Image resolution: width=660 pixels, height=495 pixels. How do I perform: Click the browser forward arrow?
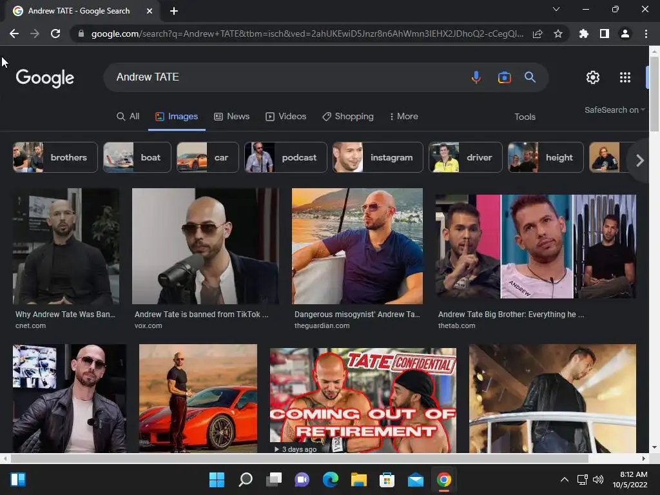click(35, 34)
